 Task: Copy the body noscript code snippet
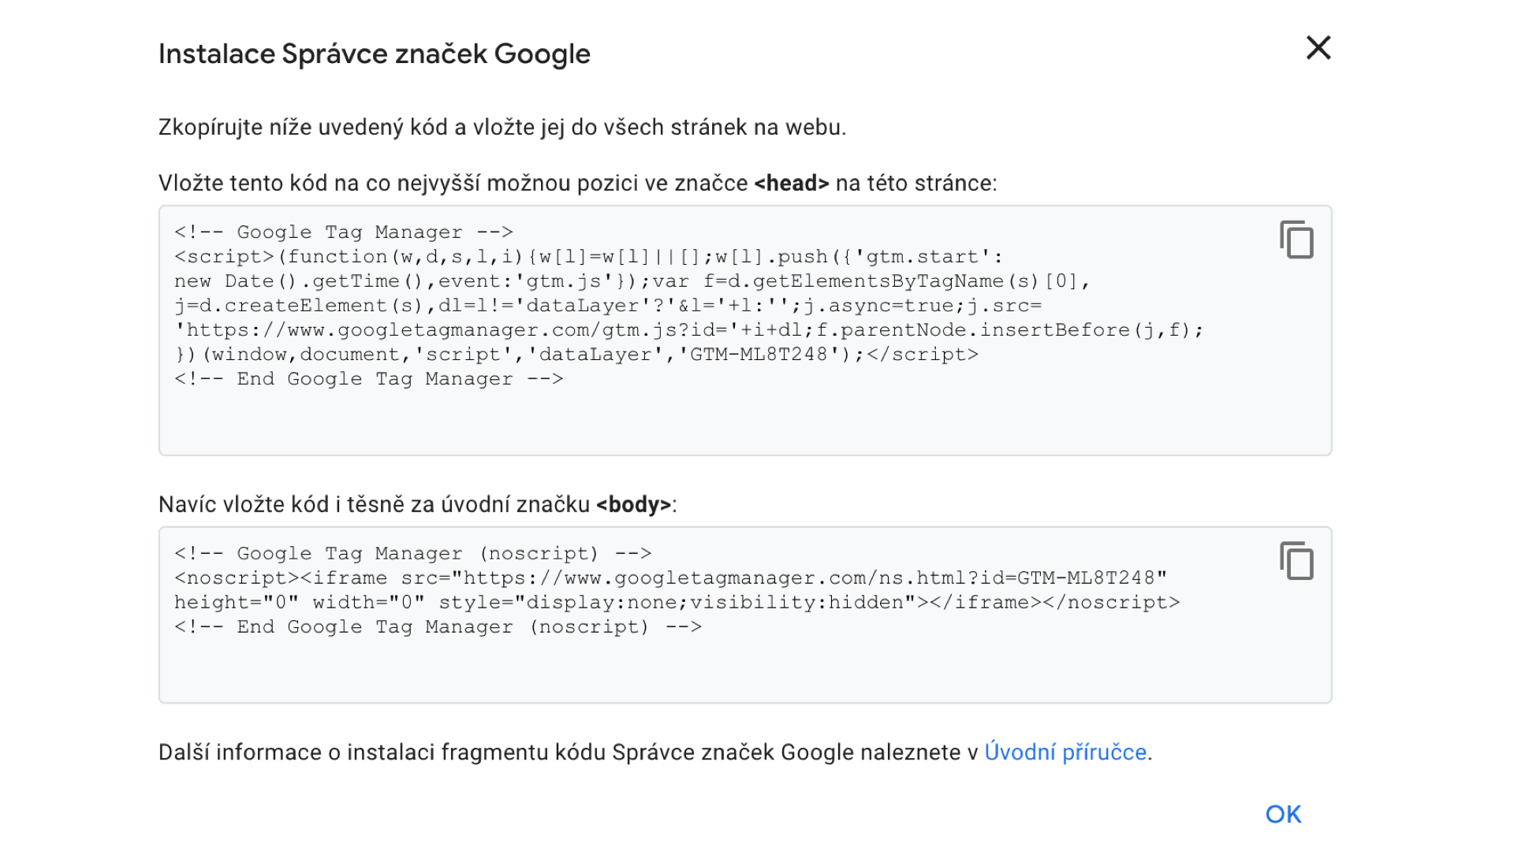point(1296,561)
